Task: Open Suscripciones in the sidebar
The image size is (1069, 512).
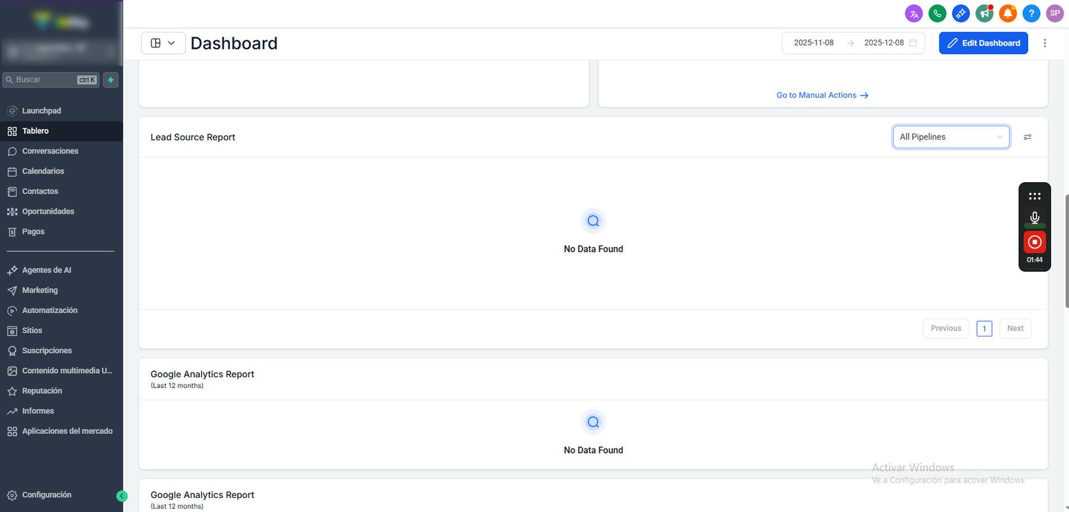Action: click(x=61, y=350)
